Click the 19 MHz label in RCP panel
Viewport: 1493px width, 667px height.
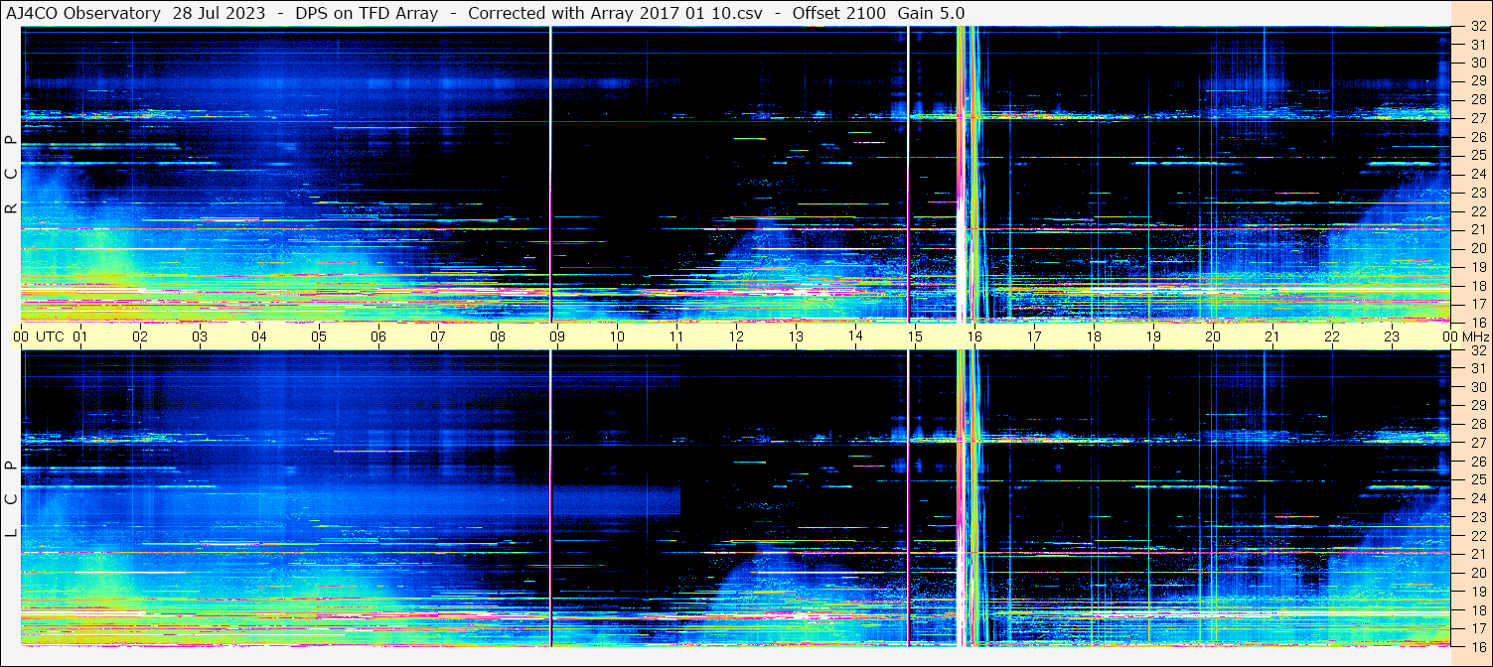coord(1478,267)
